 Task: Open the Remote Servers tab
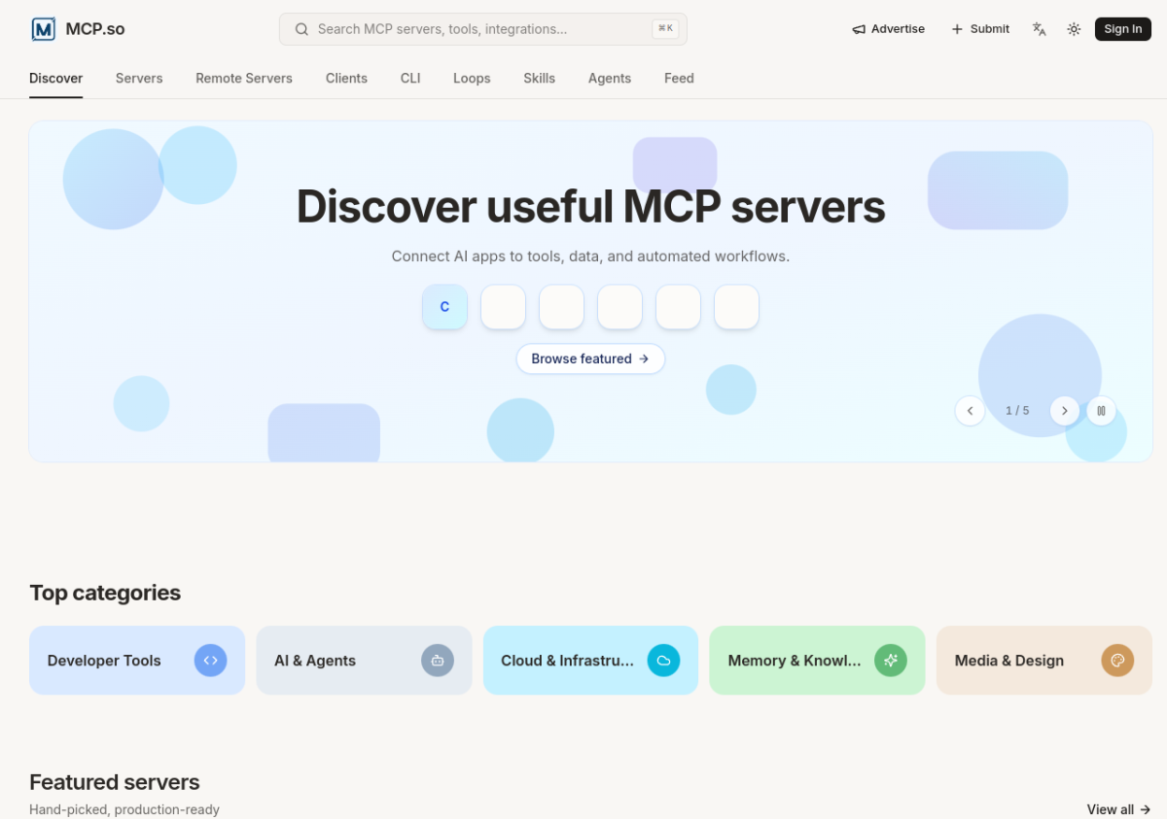(244, 79)
